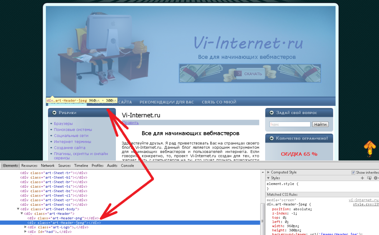Open the РЕКОМЕНДАЦИИ ДЛЯ ВАС menu item
The width and height of the screenshot is (379, 235).
pos(167,102)
